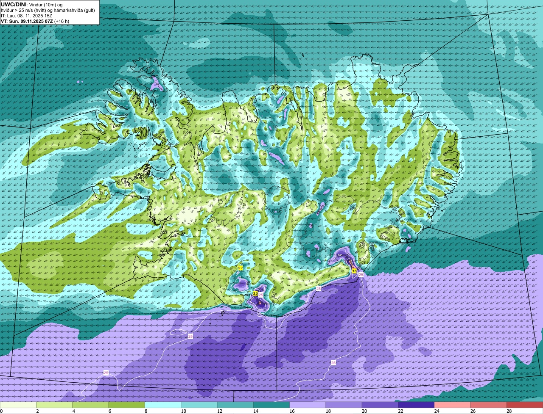Click the legend swatch between 24 and 26
The height and width of the screenshot is (414, 543).
(453, 405)
